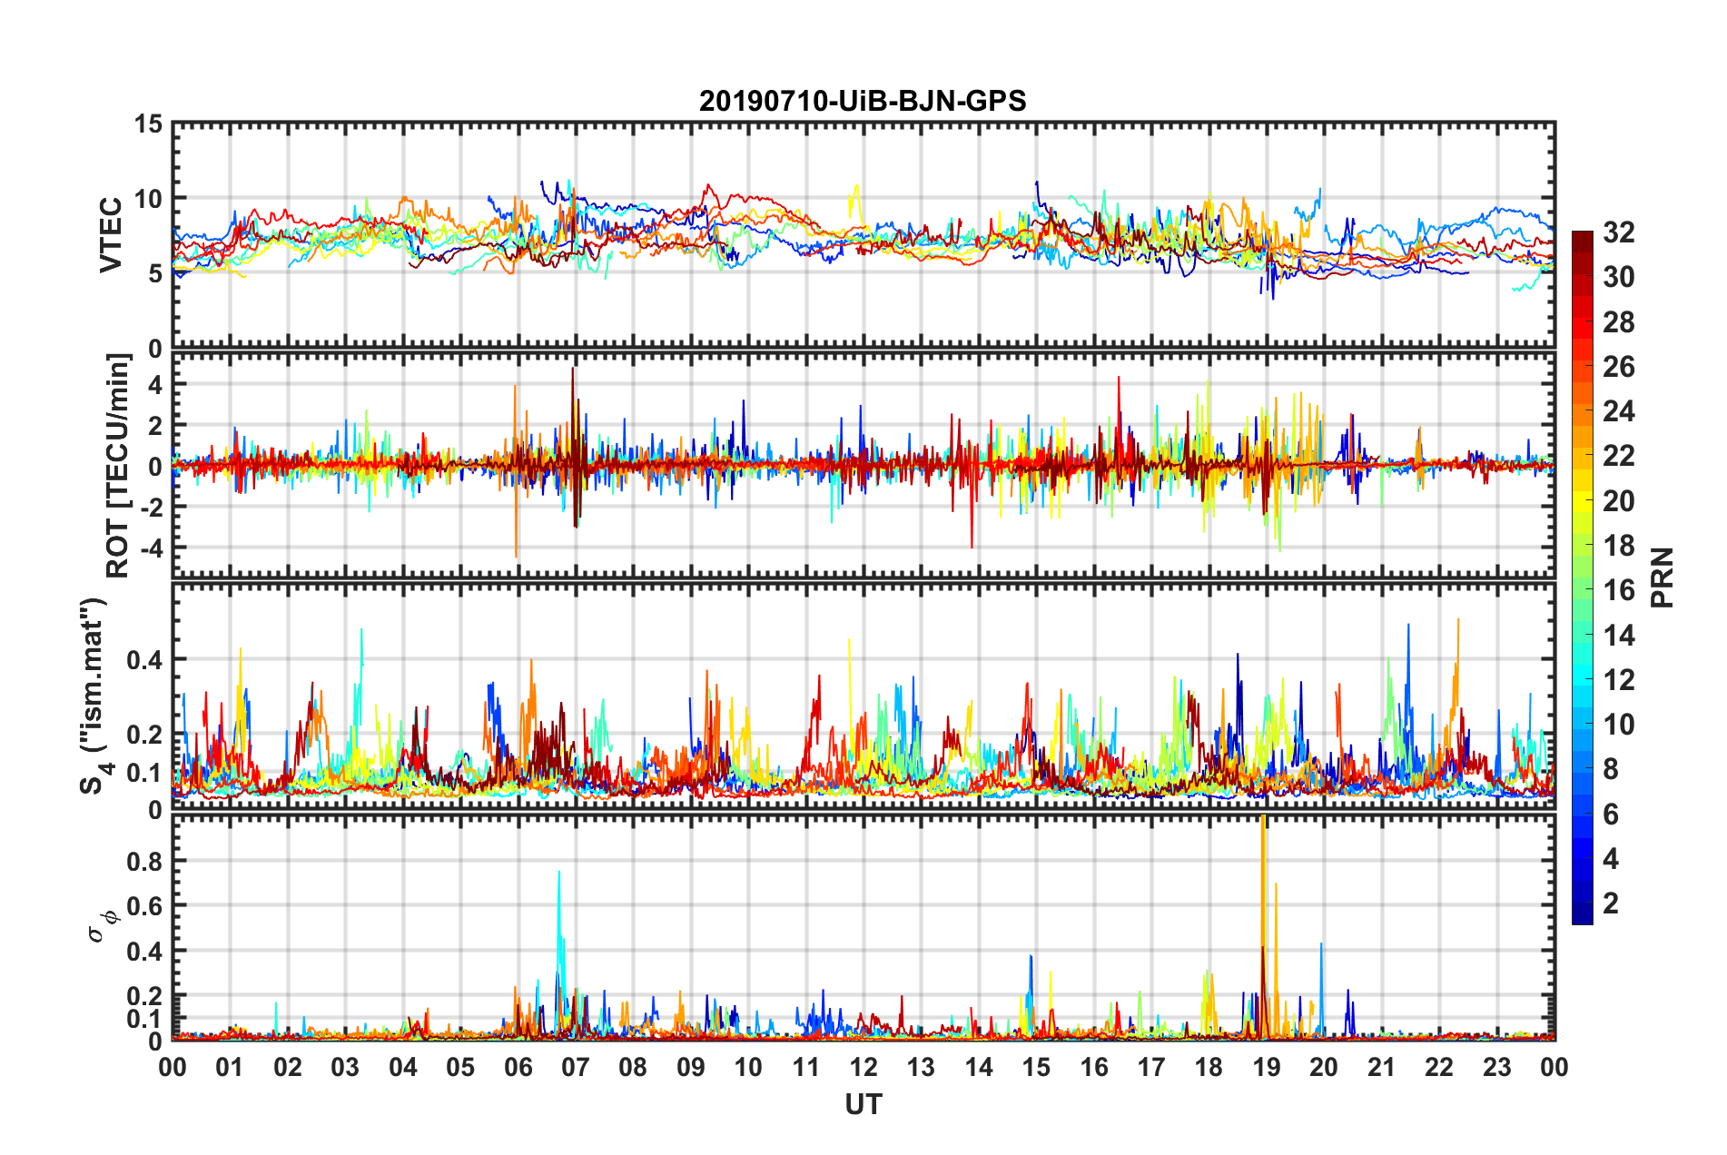Click the sigma-phi axis tick label 0.8
Viewport: 1727px width, 1155px height.
coord(144,862)
